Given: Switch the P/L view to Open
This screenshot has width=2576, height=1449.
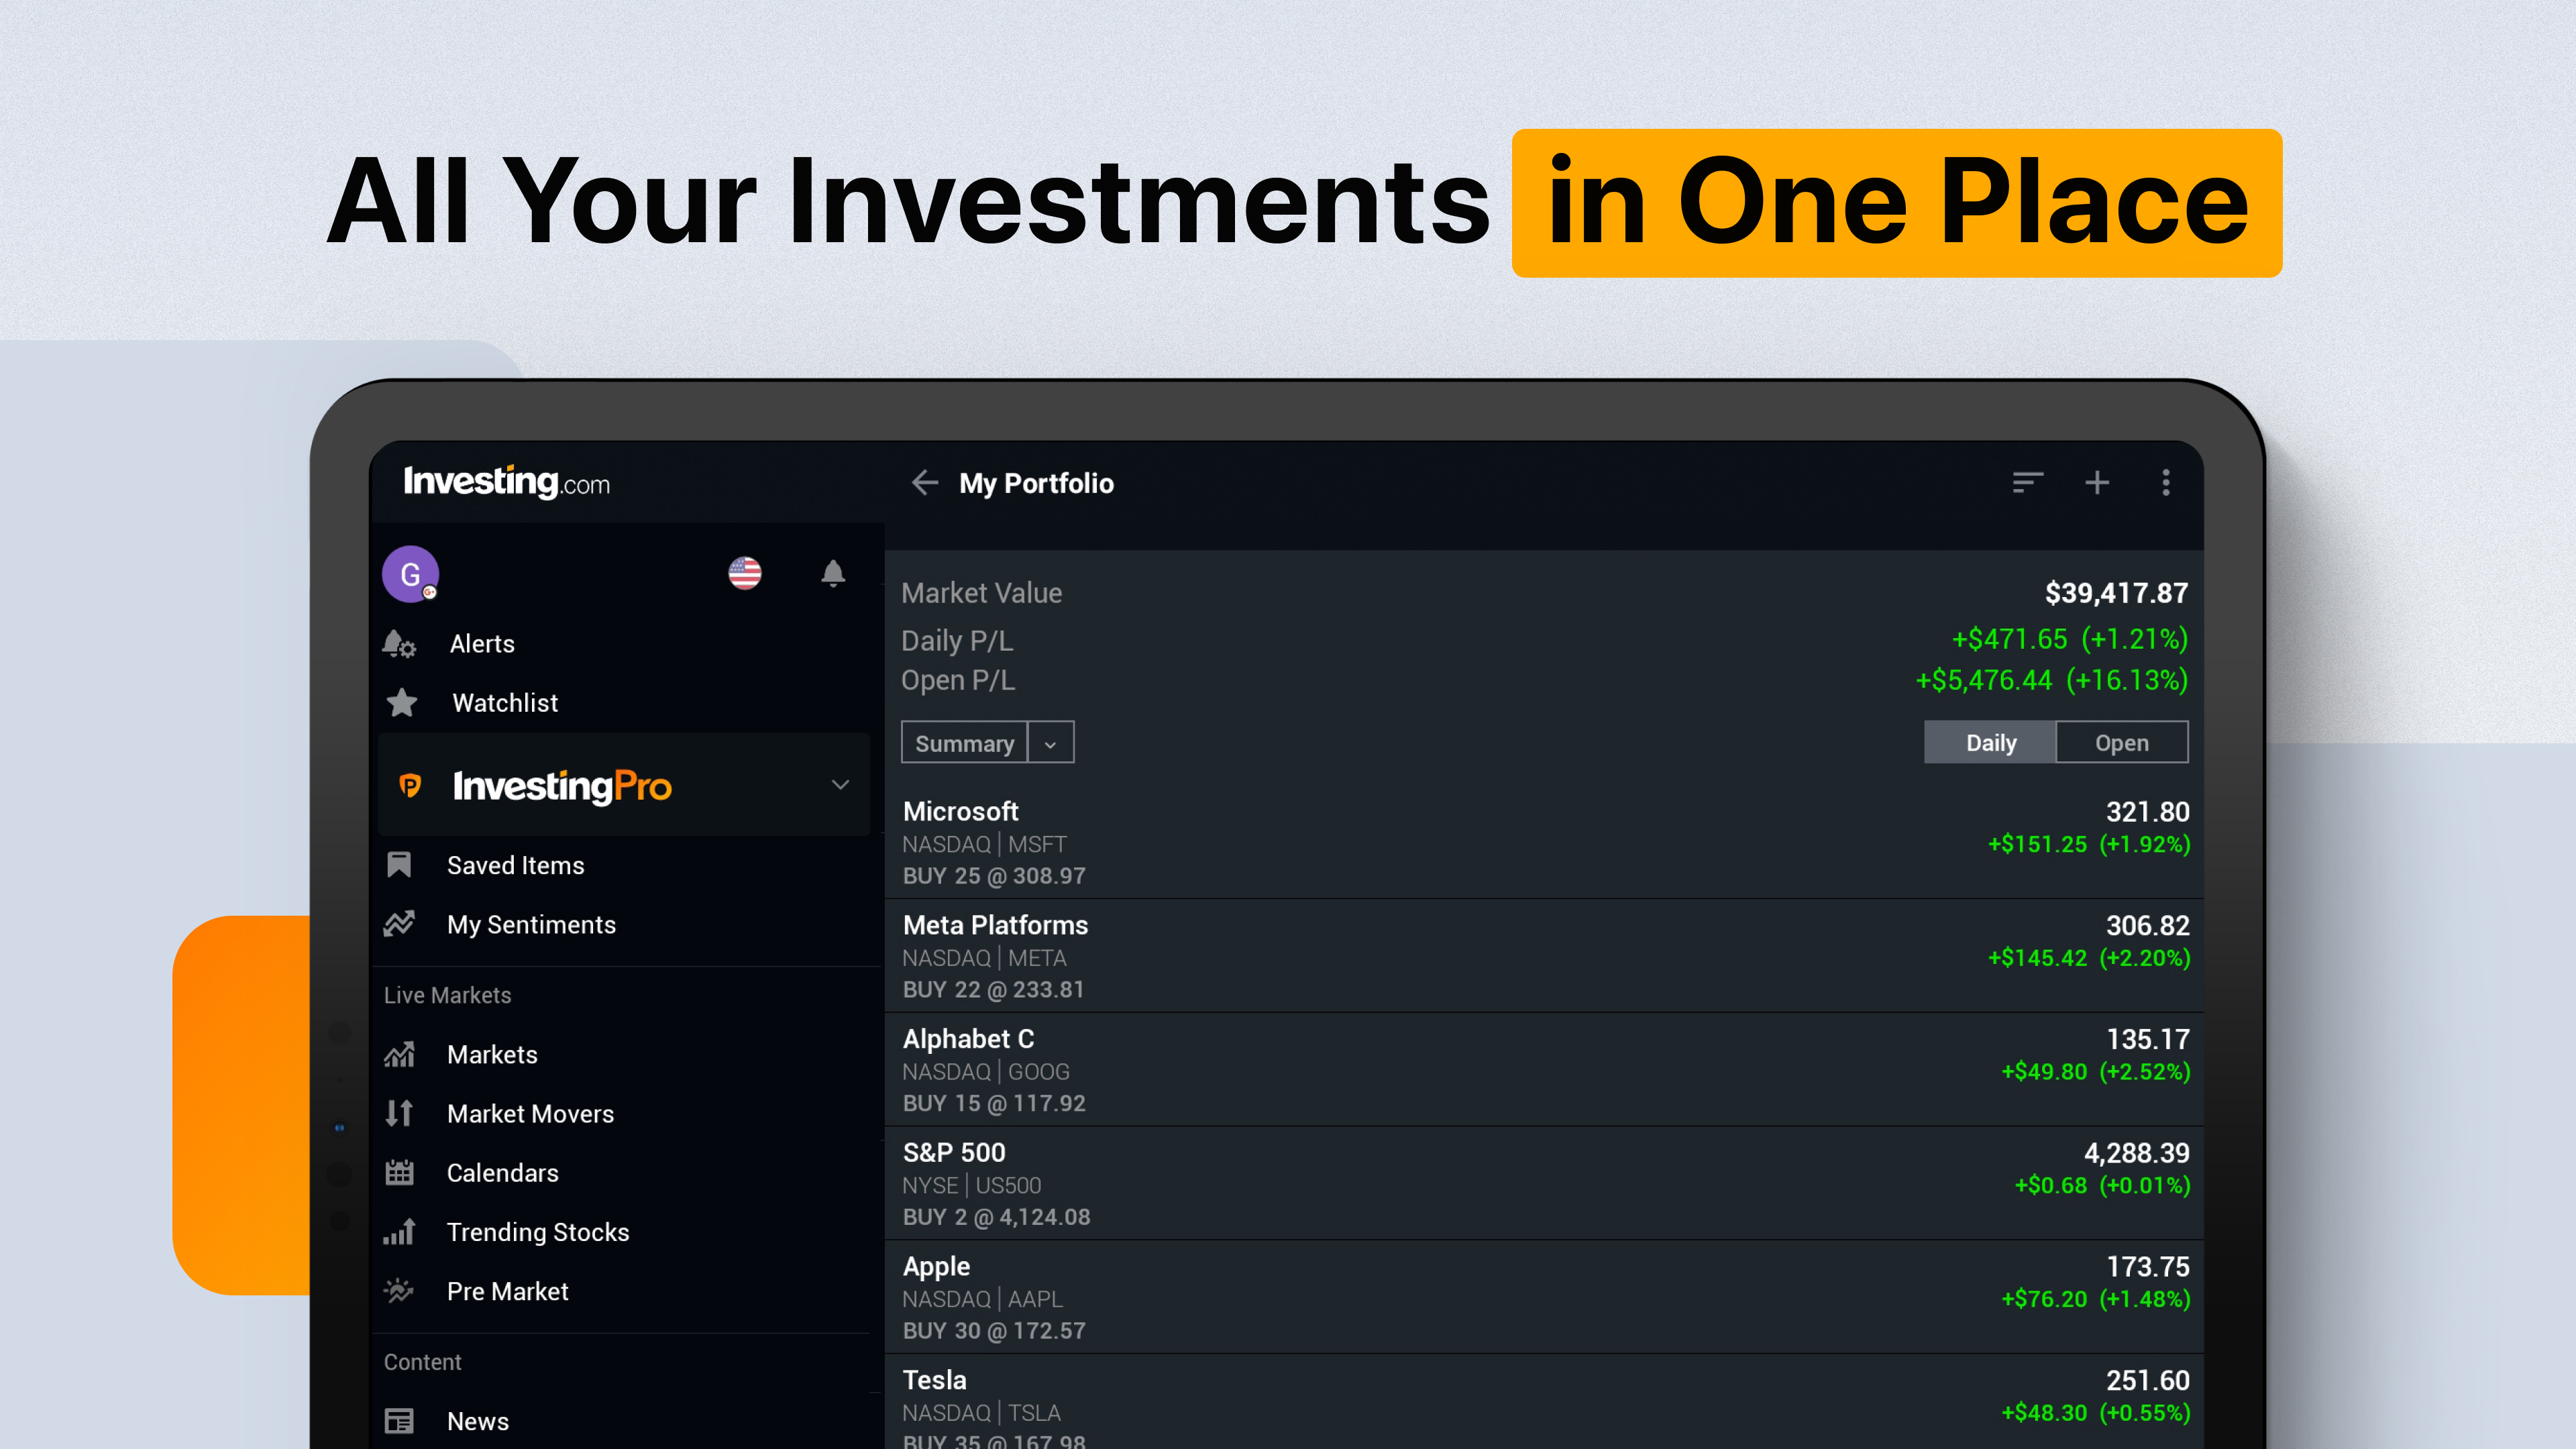Looking at the screenshot, I should click(x=2122, y=742).
